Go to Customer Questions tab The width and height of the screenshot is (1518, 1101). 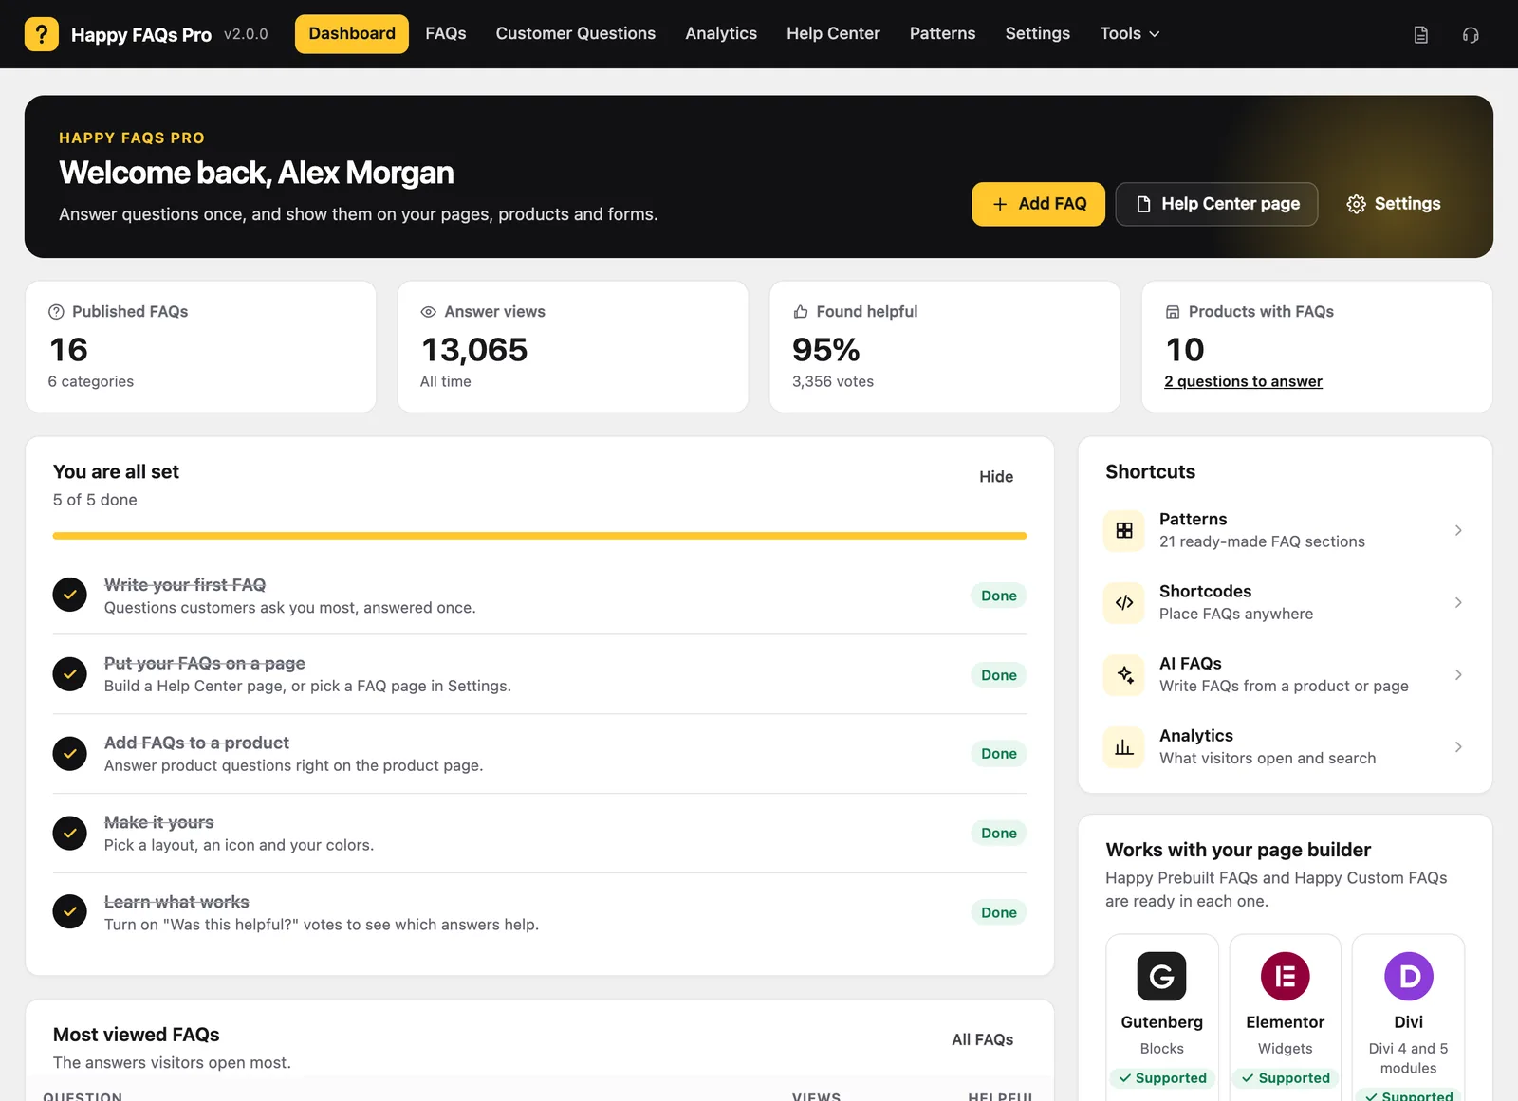575,34
